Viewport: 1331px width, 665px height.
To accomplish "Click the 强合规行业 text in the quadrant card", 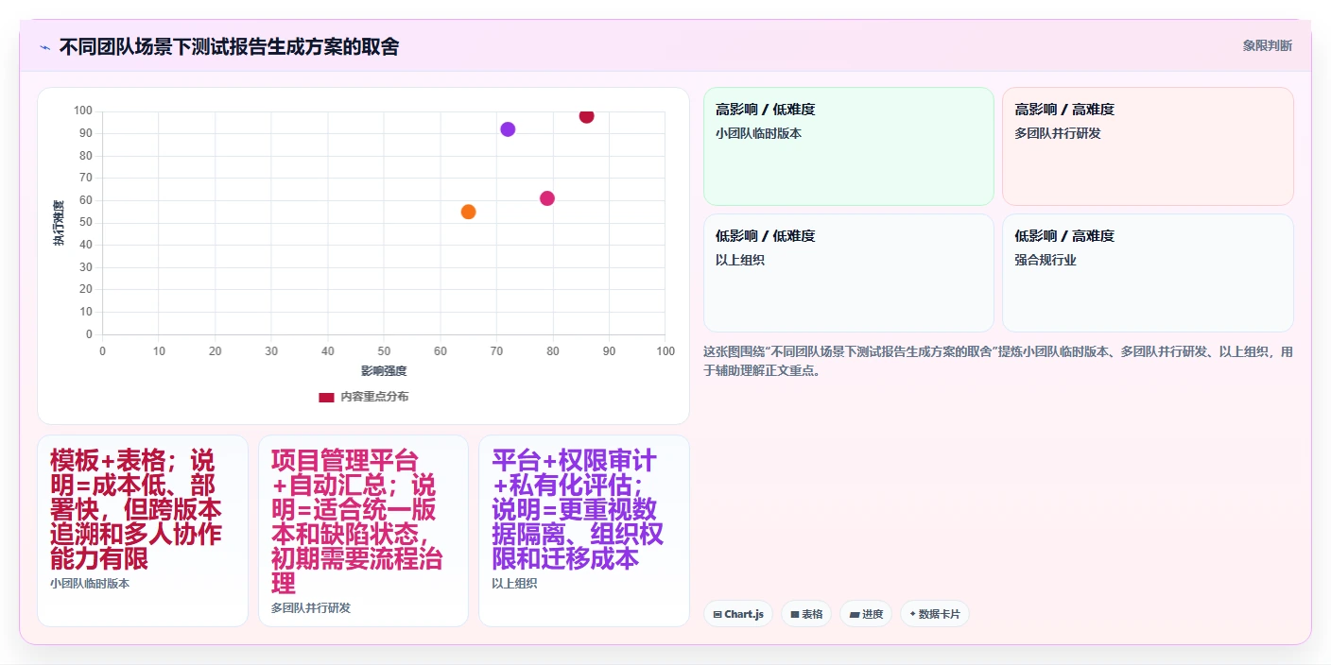I will point(1046,260).
